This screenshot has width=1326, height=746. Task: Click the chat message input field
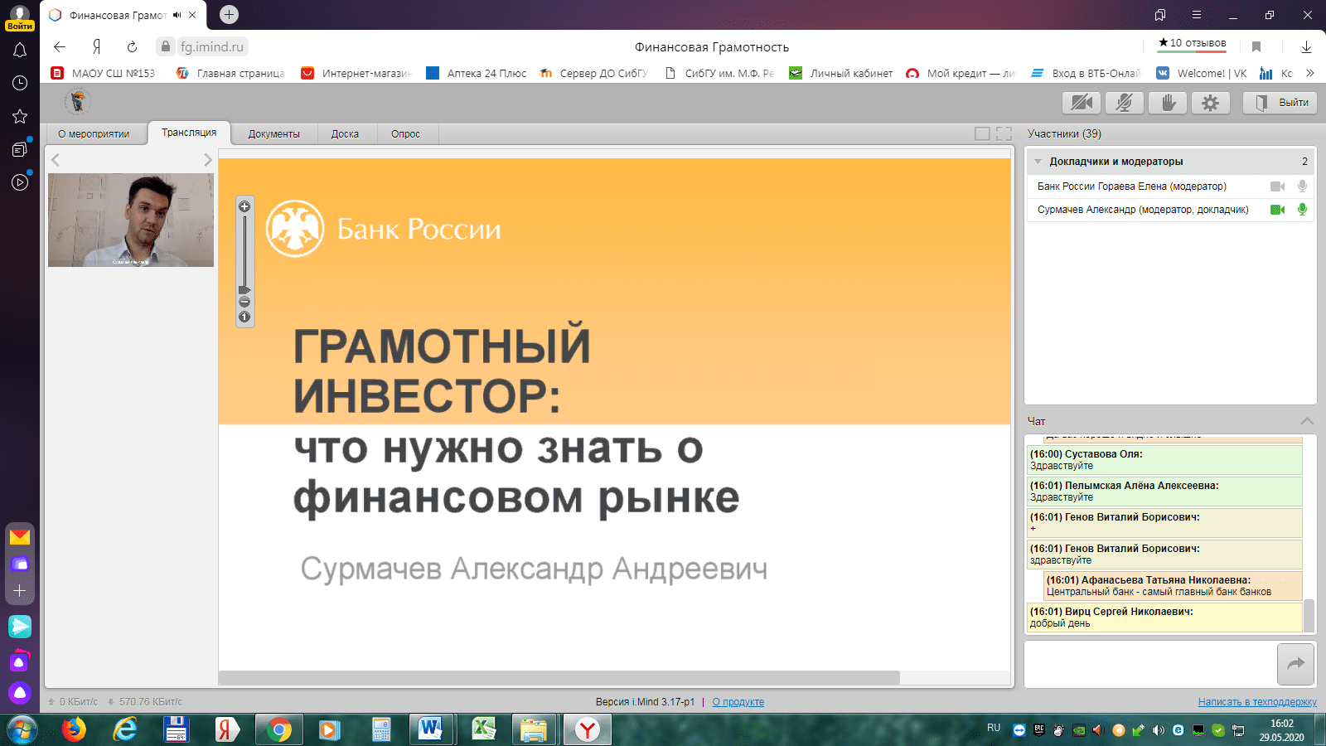pyautogui.click(x=1150, y=664)
